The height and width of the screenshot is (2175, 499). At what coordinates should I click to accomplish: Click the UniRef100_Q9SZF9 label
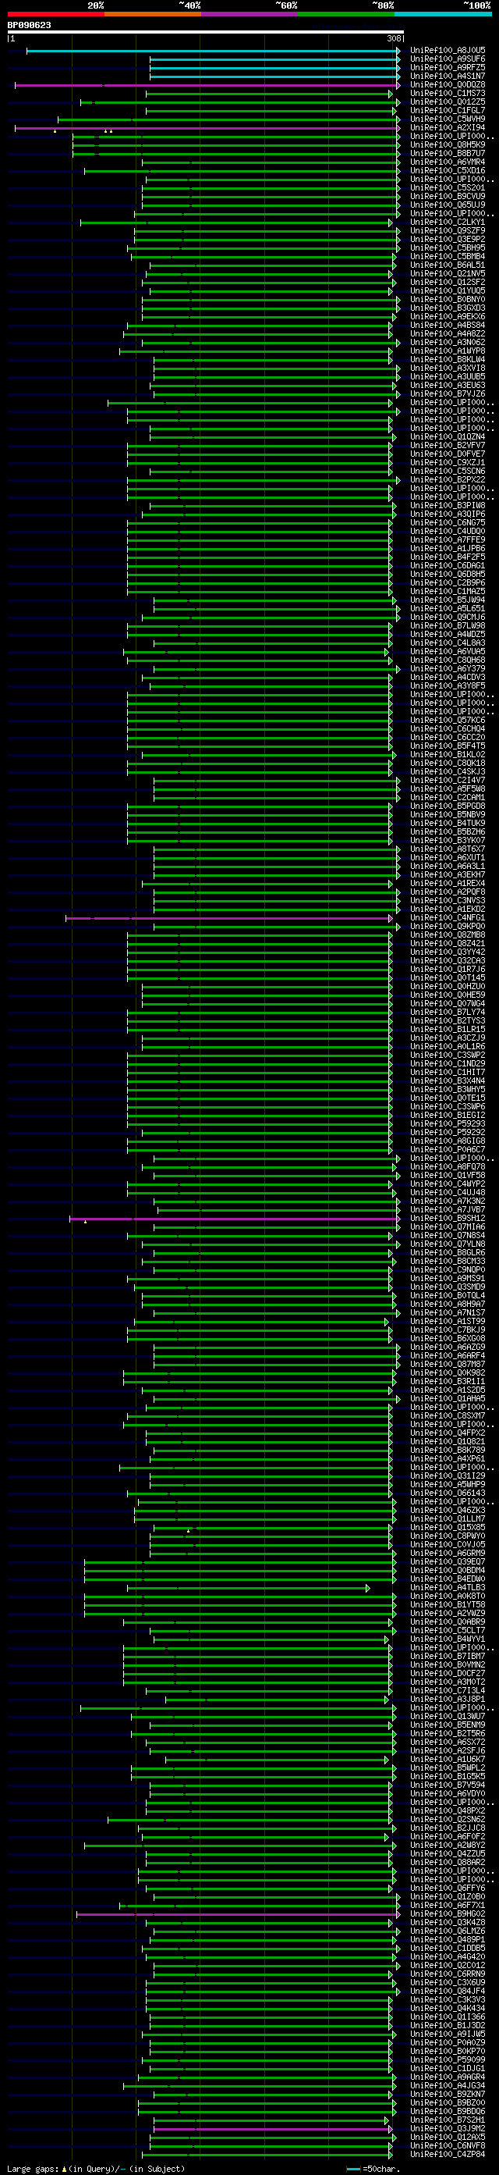coord(448,231)
